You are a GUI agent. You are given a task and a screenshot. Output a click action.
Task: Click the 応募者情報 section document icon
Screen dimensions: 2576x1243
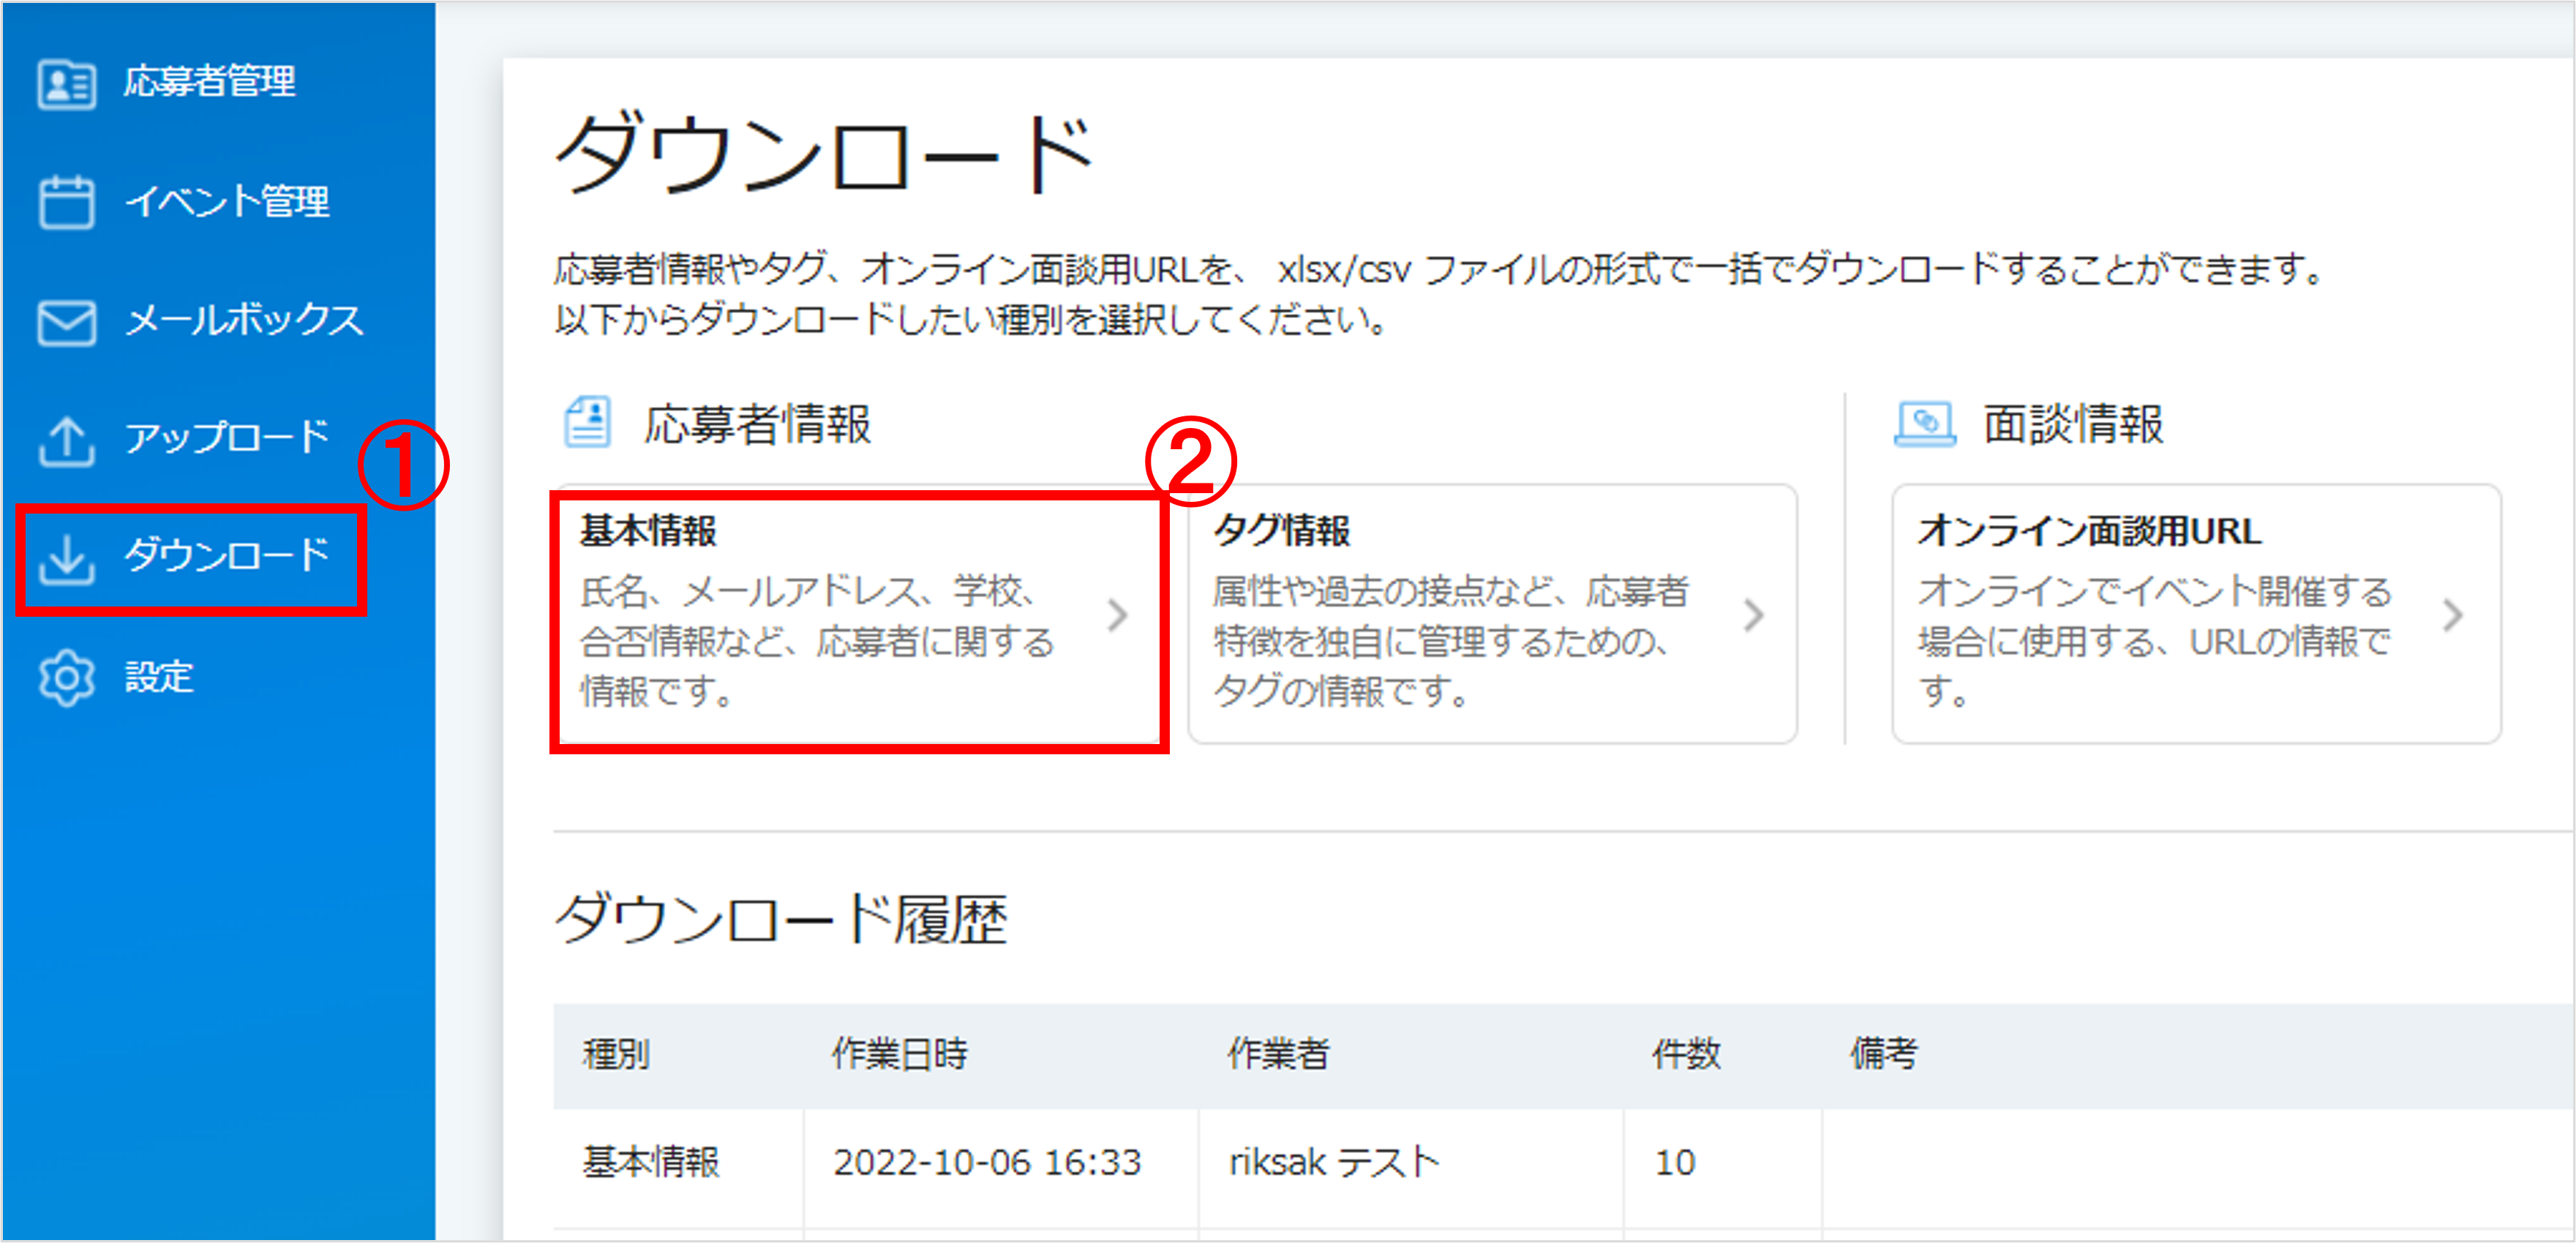pos(587,422)
